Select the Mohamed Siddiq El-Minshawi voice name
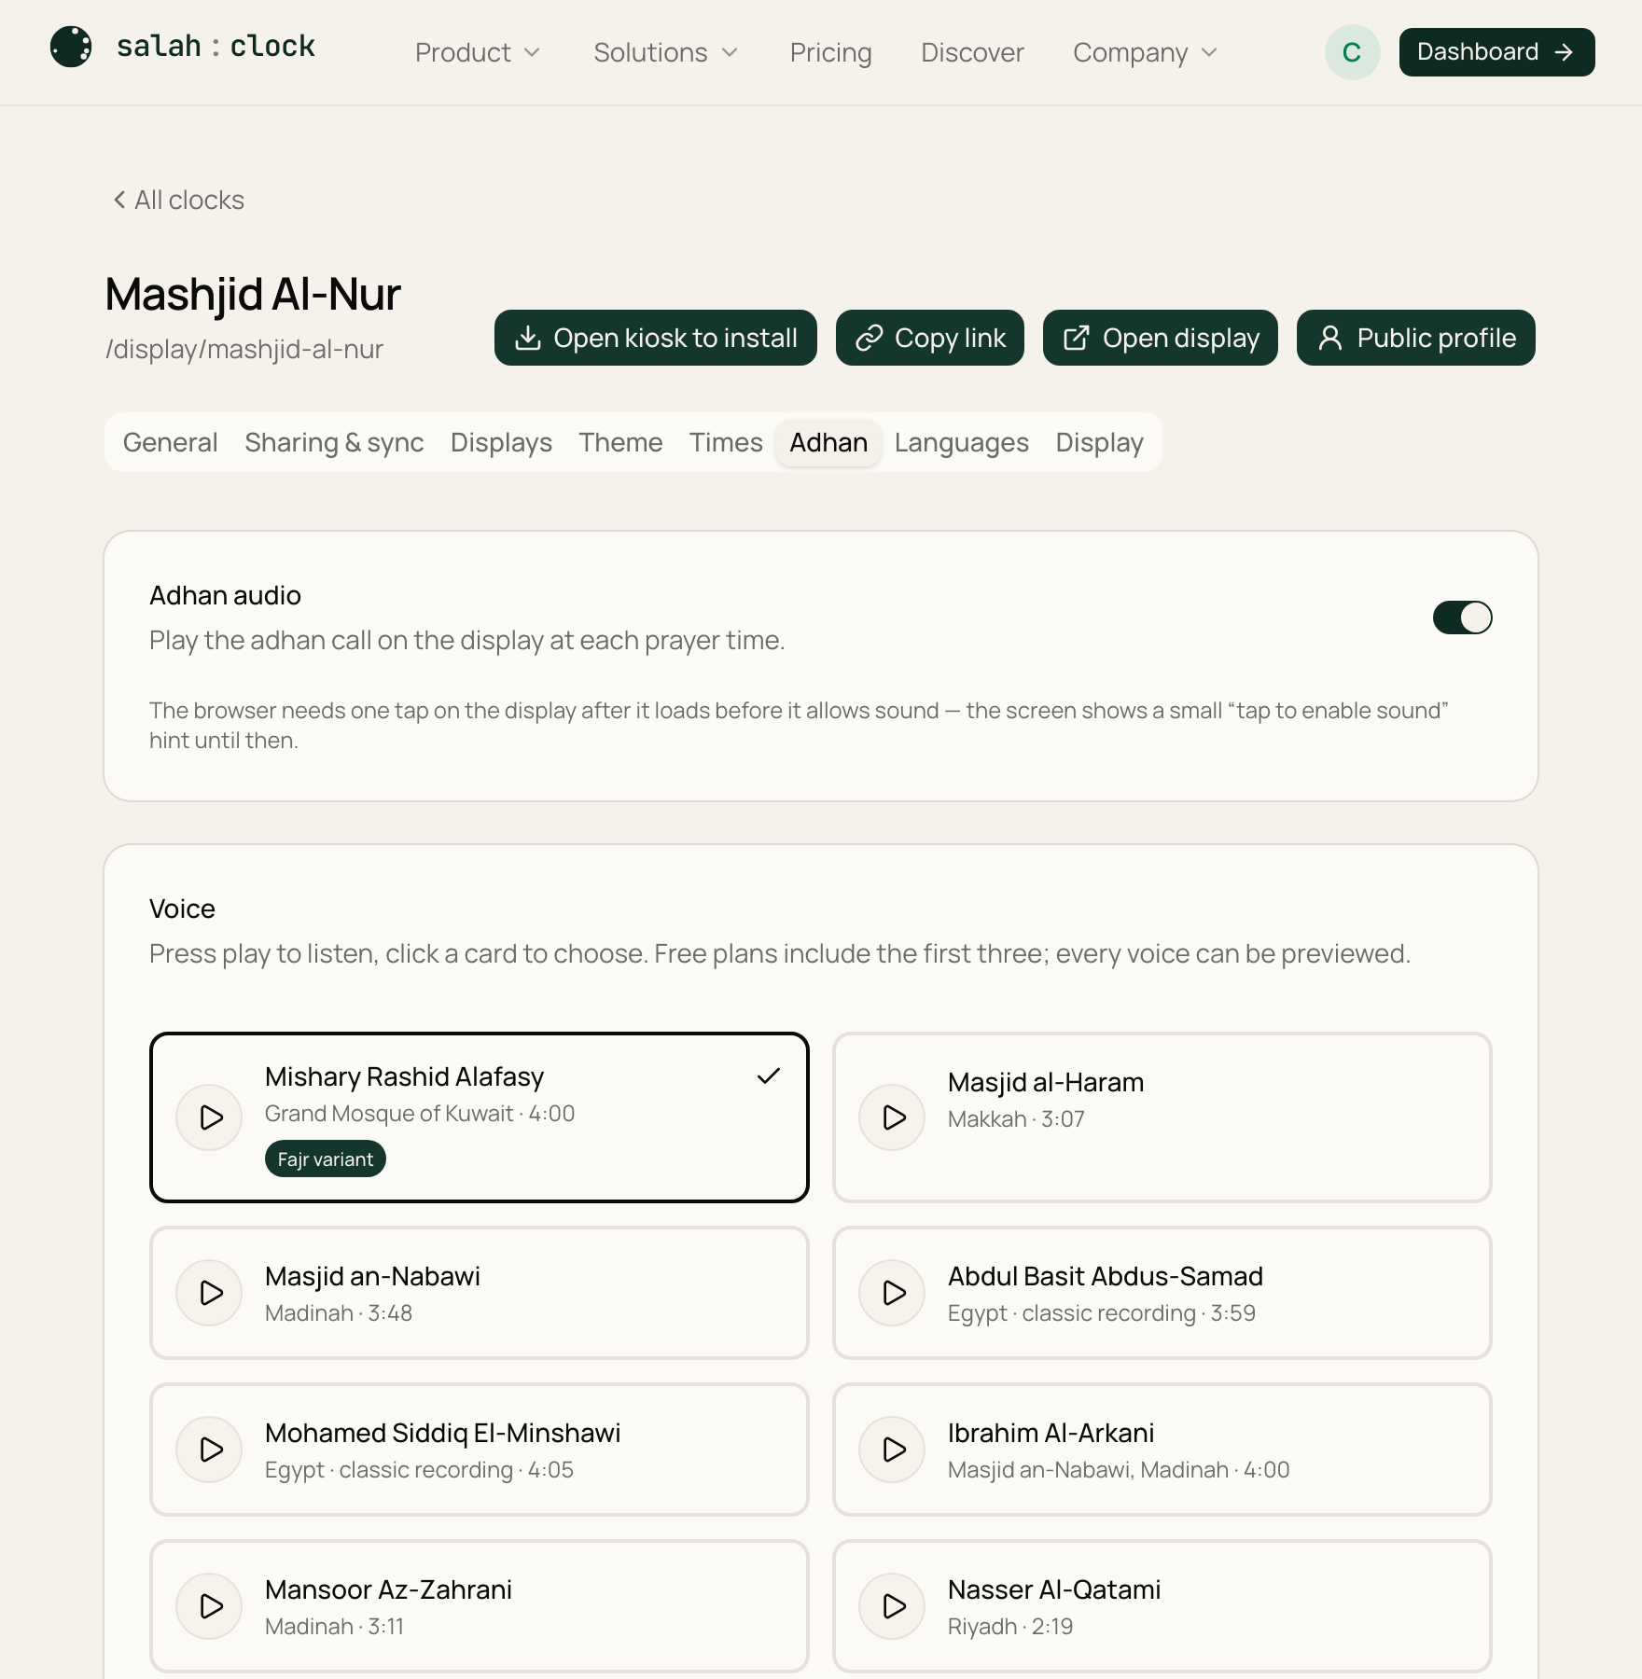The image size is (1642, 1679). point(442,1433)
